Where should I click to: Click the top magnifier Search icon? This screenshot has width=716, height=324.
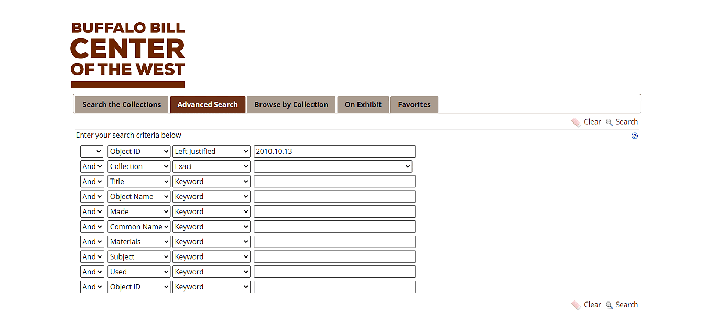pos(609,122)
